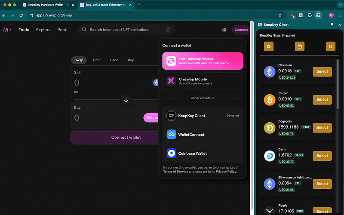Open the Chrome extensions puzzle icon
This screenshot has width=344, height=215.
(309, 15)
